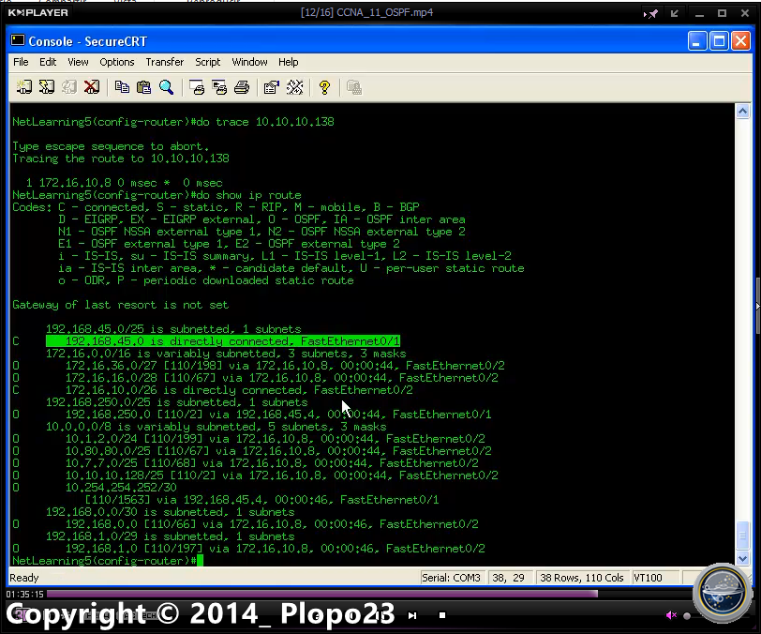Click 'Tracing the route to 10.10.10.138' line

click(x=121, y=158)
